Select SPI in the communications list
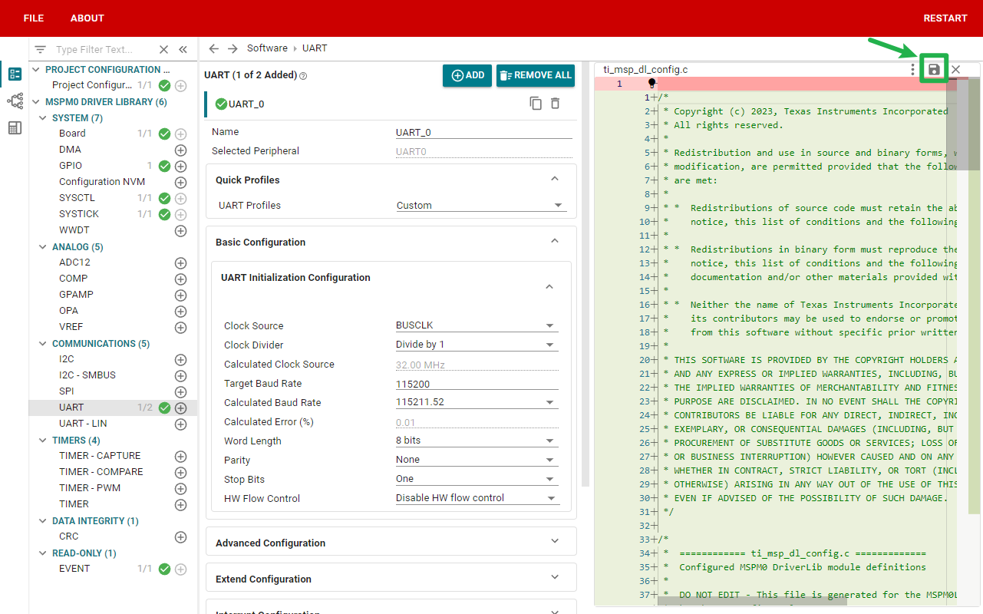Image resolution: width=983 pixels, height=614 pixels. [x=67, y=391]
